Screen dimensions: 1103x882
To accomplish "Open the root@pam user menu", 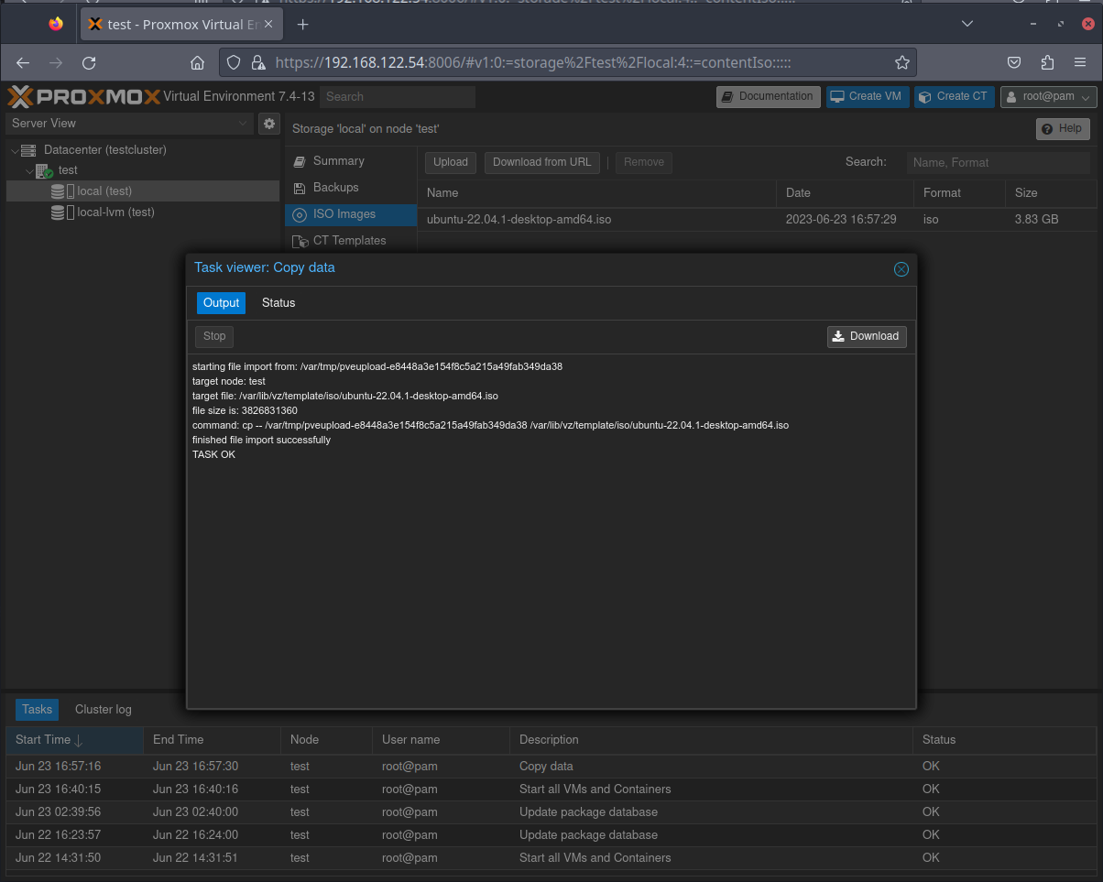I will [1048, 96].
